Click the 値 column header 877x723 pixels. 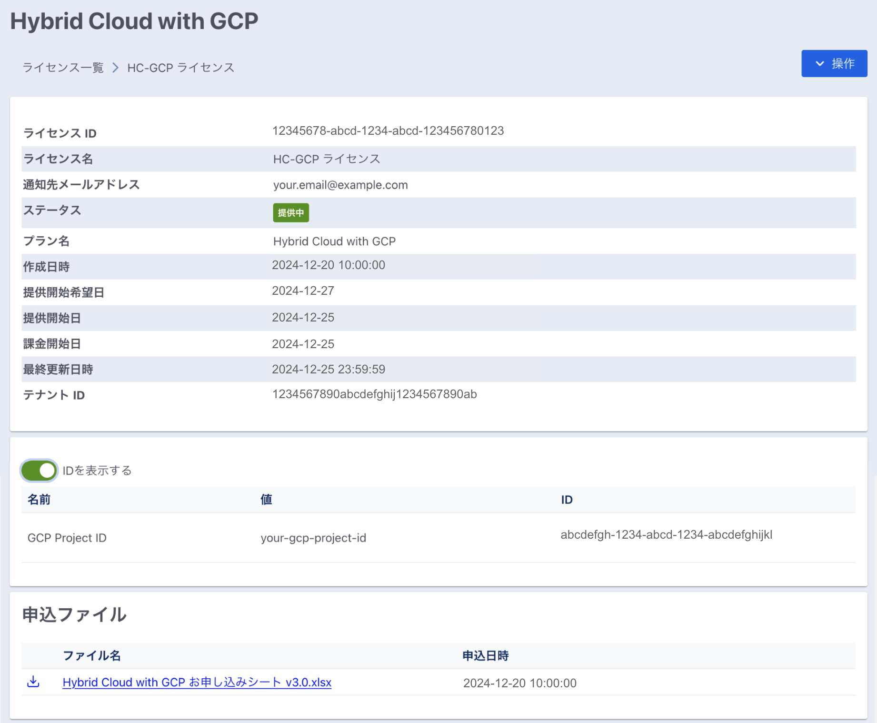tap(266, 500)
